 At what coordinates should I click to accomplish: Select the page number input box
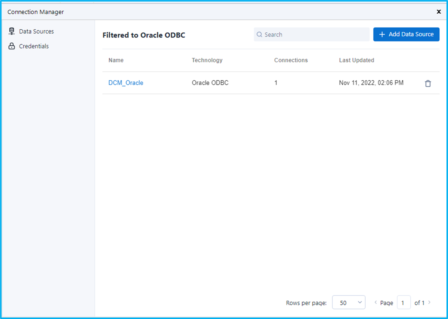point(404,302)
